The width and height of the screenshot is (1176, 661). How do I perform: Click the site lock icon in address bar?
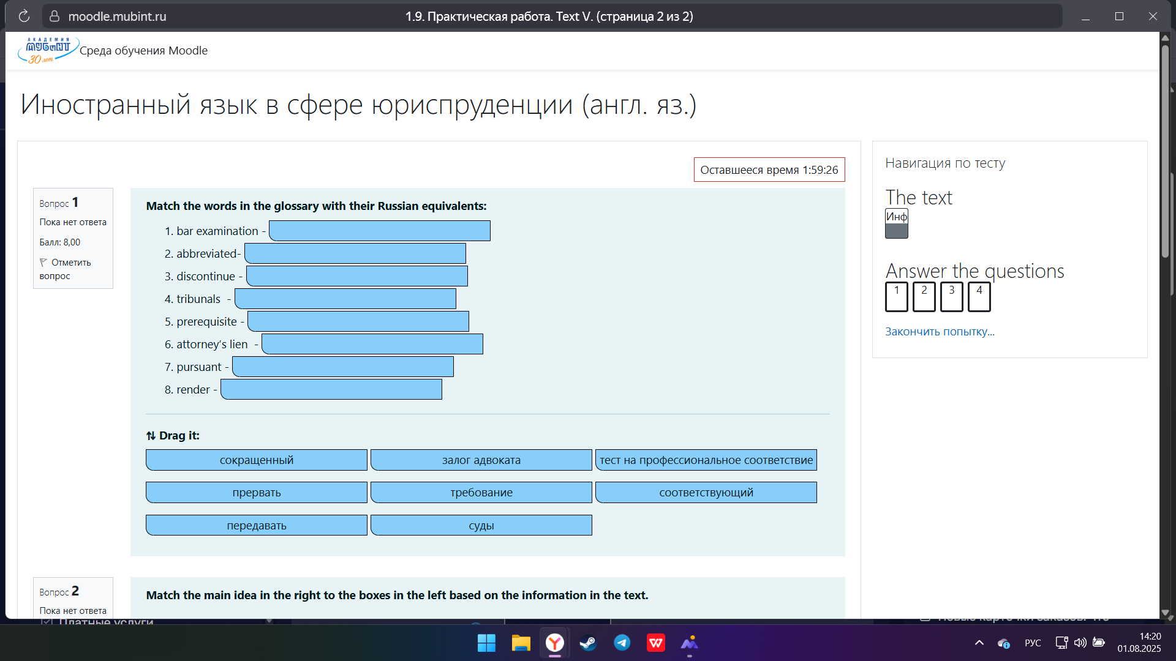(55, 17)
